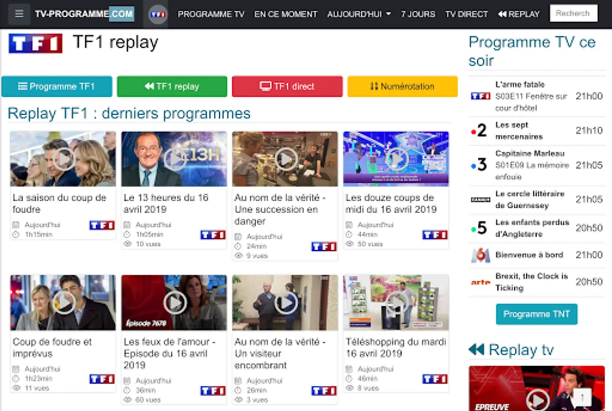Screen dimensions: 612x411
Task: Click the yellow Numérotation button
Action: pos(402,86)
